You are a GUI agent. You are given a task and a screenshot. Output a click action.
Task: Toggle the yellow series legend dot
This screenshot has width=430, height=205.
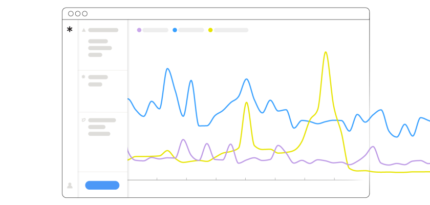click(x=210, y=30)
